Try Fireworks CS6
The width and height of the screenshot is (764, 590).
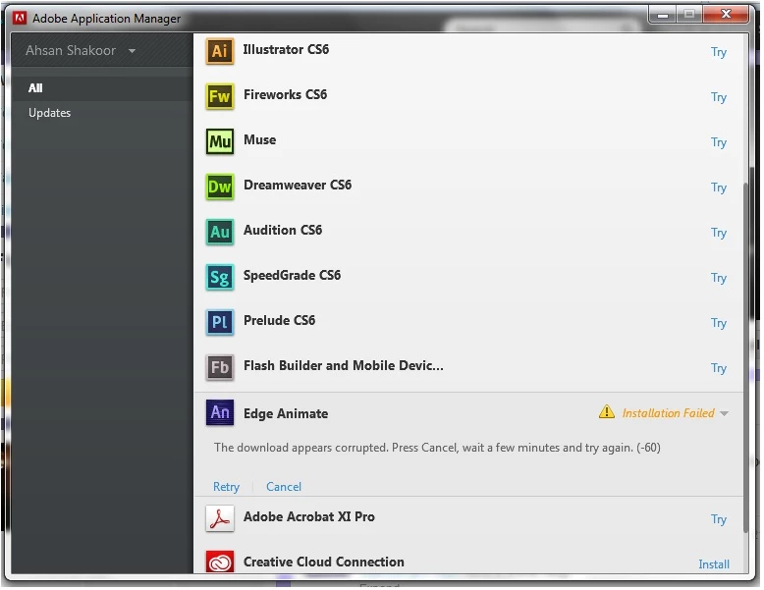[719, 97]
